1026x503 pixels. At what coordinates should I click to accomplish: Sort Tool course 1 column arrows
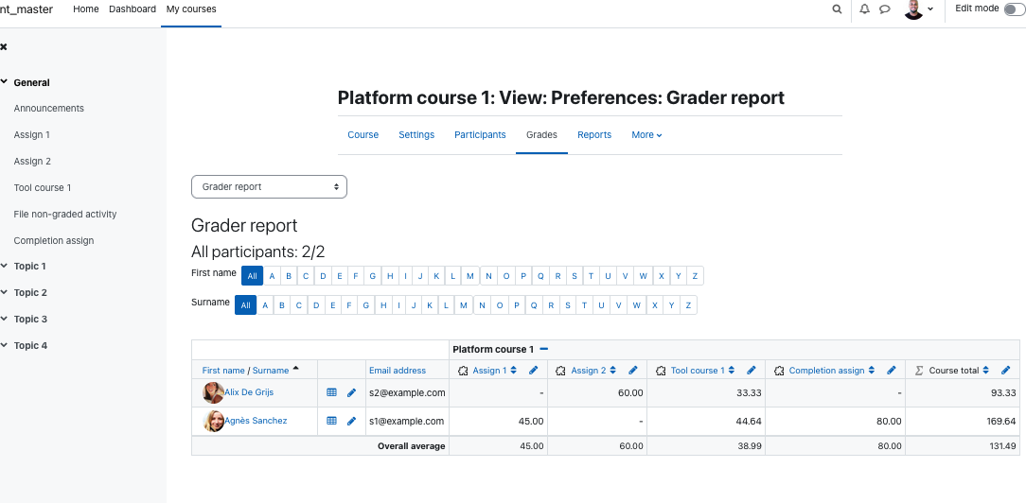731,371
